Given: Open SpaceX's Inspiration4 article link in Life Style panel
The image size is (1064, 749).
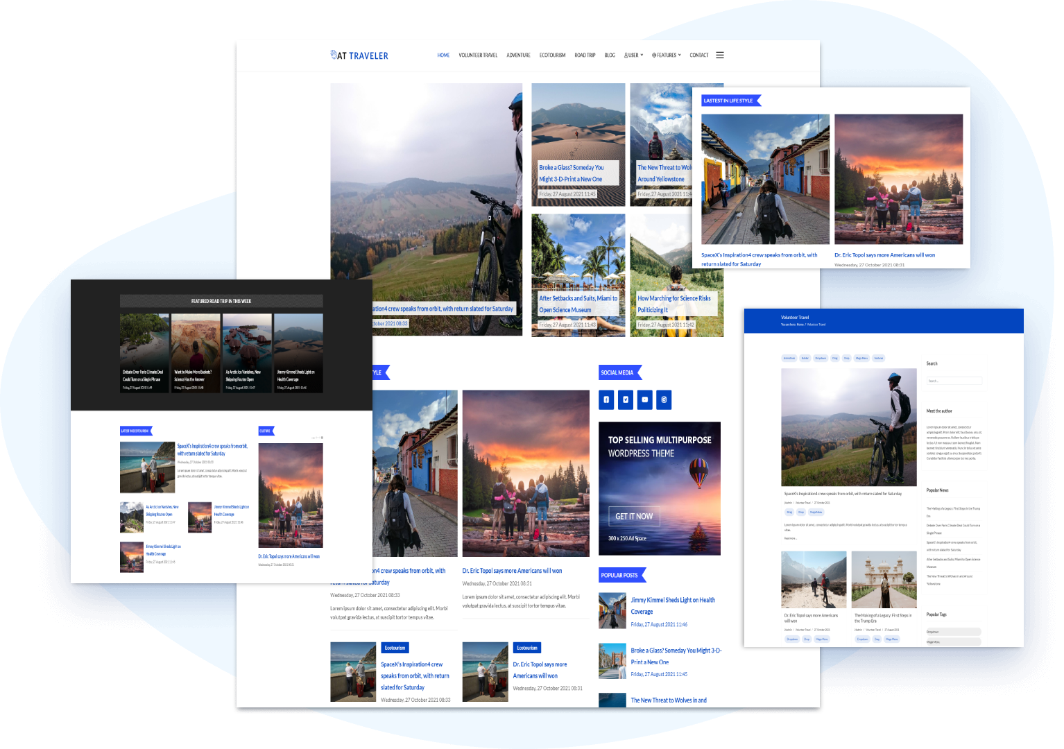Looking at the screenshot, I should (759, 259).
